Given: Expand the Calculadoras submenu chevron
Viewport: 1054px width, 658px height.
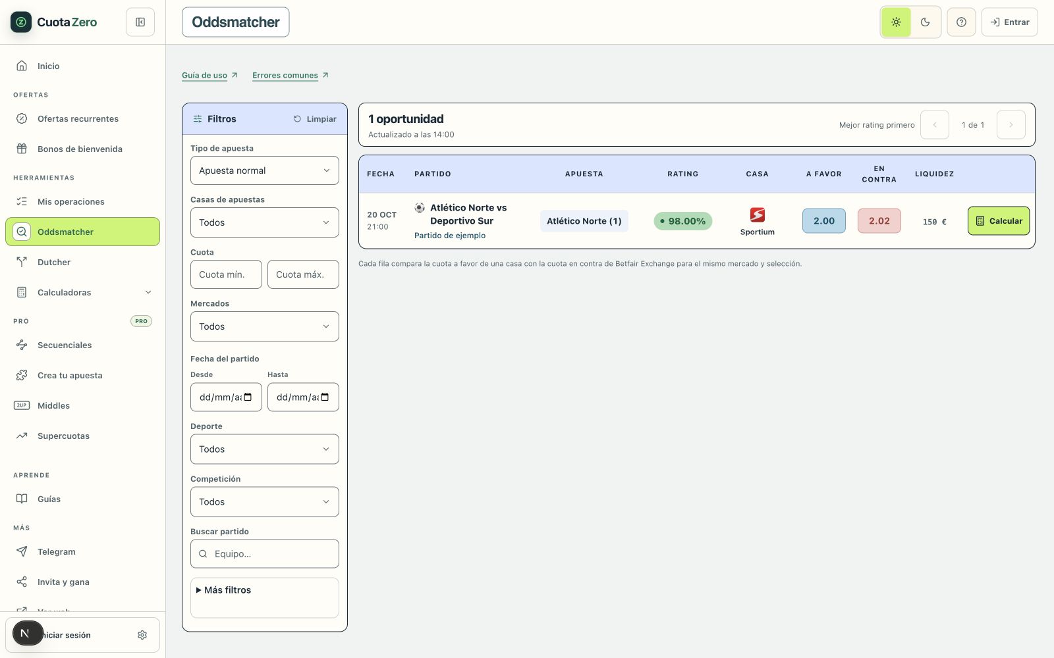Looking at the screenshot, I should (148, 292).
